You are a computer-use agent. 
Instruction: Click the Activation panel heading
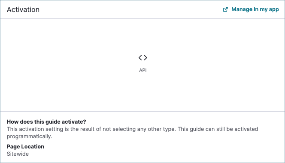click(23, 9)
